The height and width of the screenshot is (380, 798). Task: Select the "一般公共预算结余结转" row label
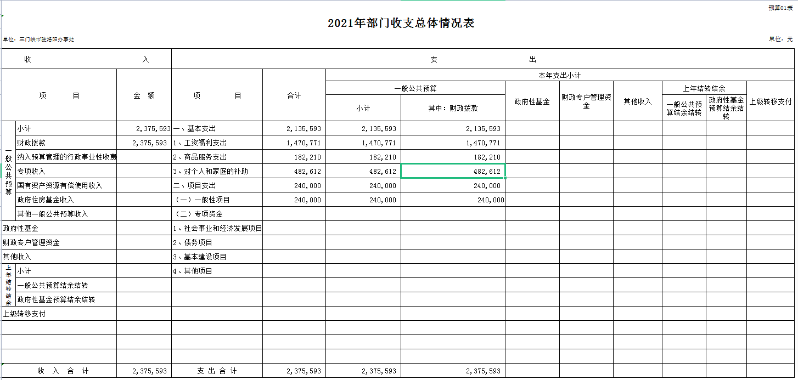pyautogui.click(x=53, y=285)
